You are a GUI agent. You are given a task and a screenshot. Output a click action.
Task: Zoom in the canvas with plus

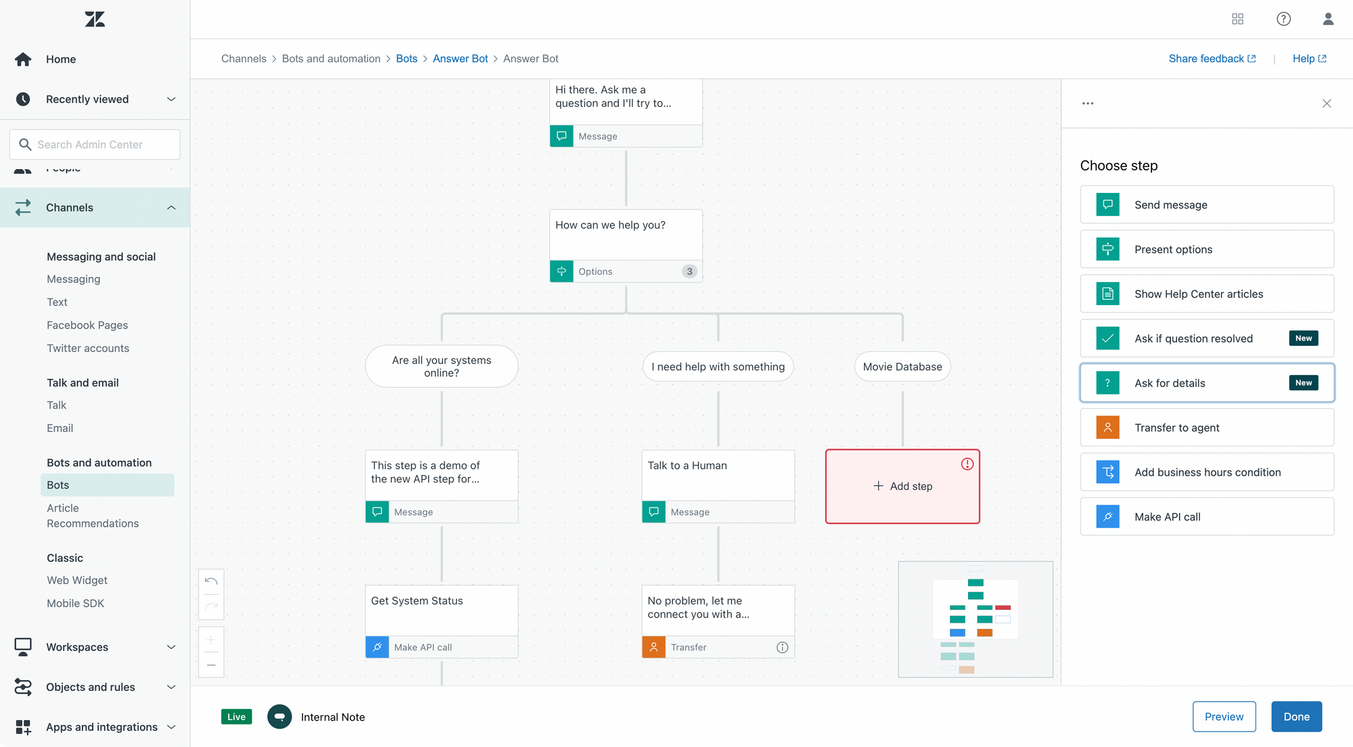(x=211, y=639)
